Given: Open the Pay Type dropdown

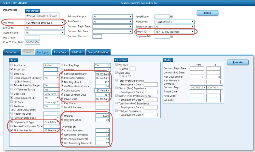Looking at the screenshot, I should click(x=45, y=23).
